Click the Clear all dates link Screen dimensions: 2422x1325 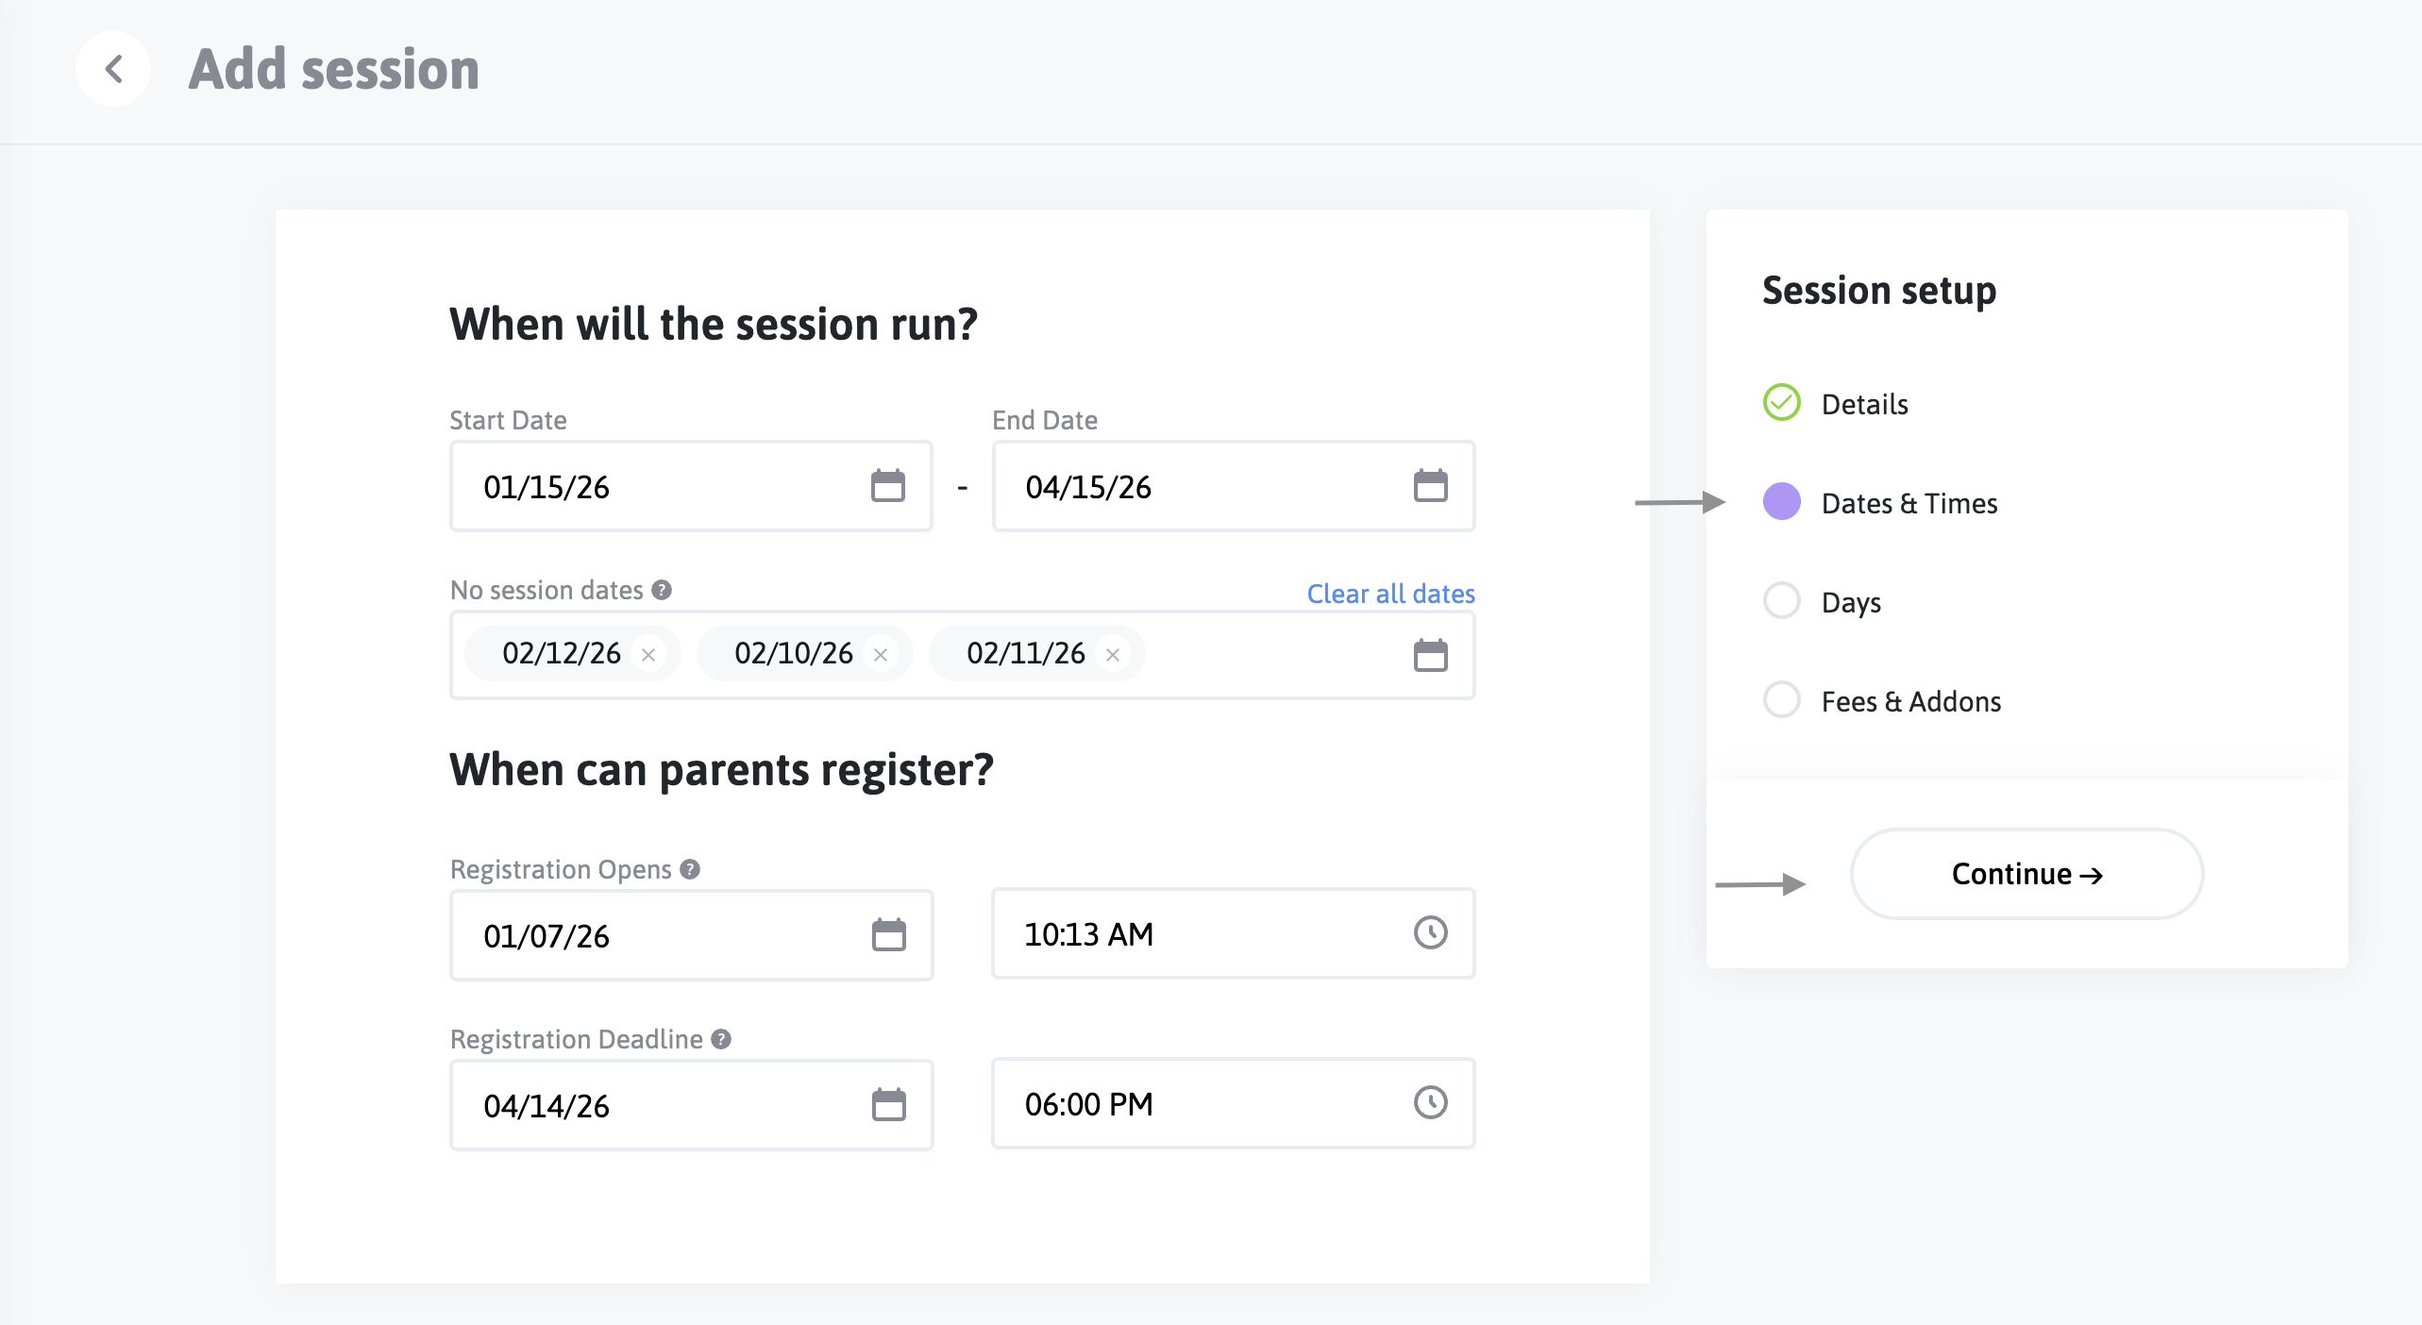(x=1390, y=594)
